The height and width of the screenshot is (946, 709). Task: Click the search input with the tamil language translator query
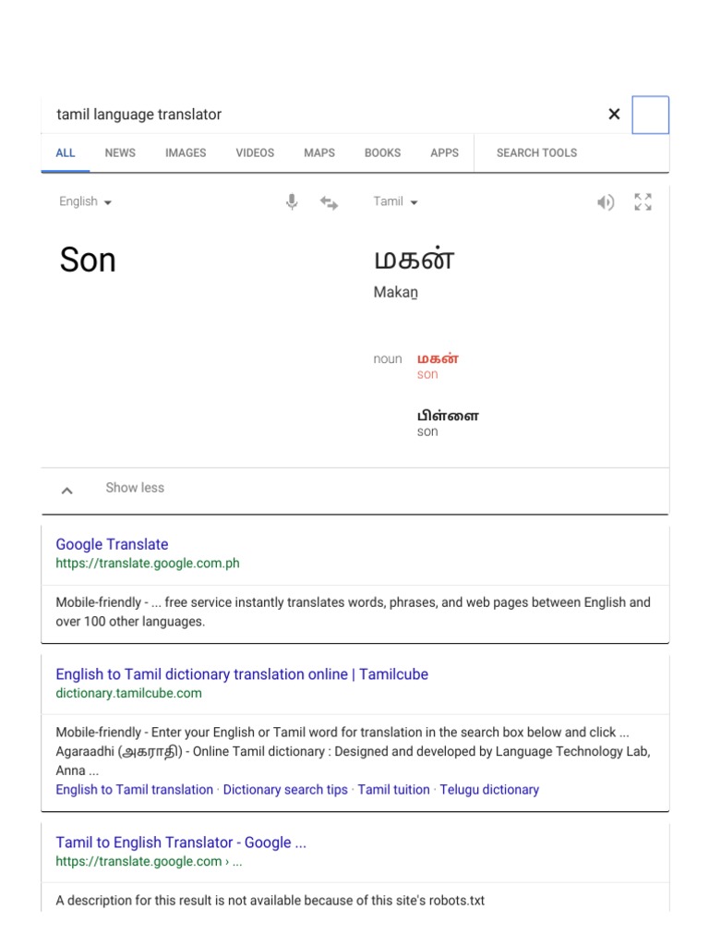[x=314, y=115]
